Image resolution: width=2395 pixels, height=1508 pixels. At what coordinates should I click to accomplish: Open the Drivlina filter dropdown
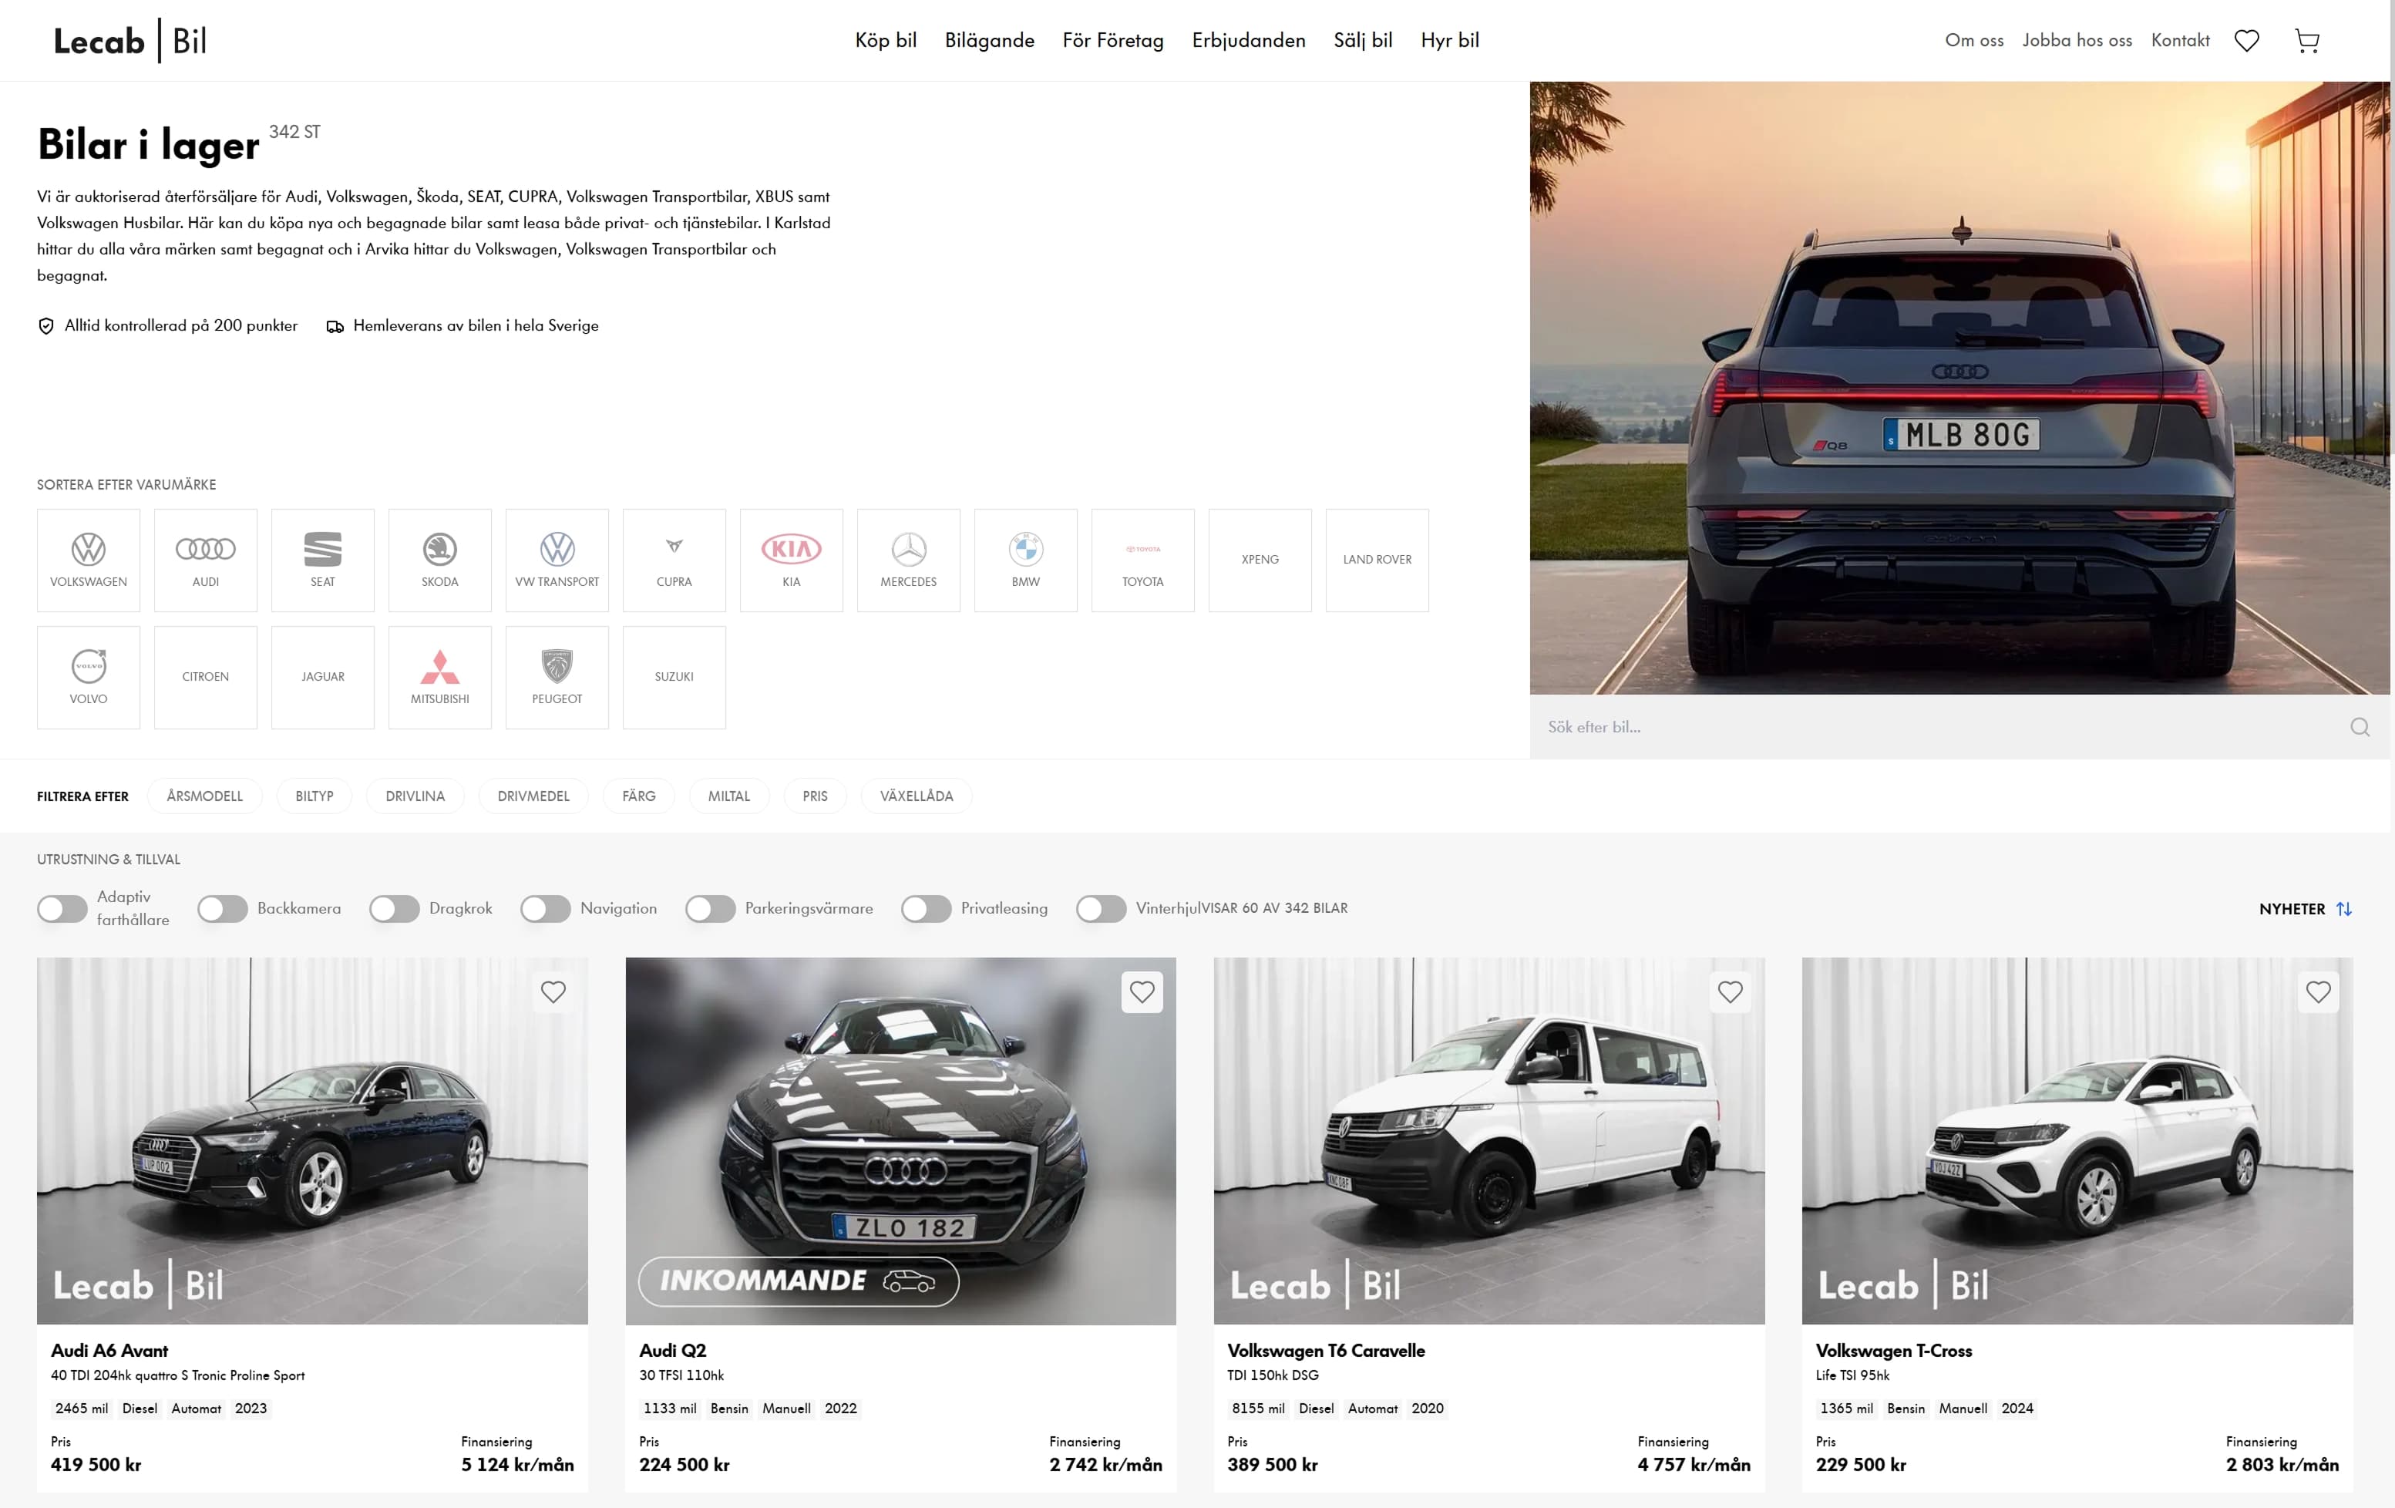pyautogui.click(x=415, y=796)
